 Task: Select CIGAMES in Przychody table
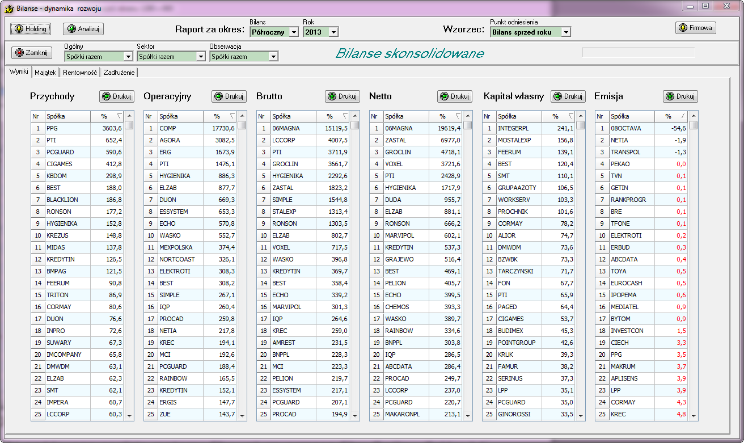(77, 164)
